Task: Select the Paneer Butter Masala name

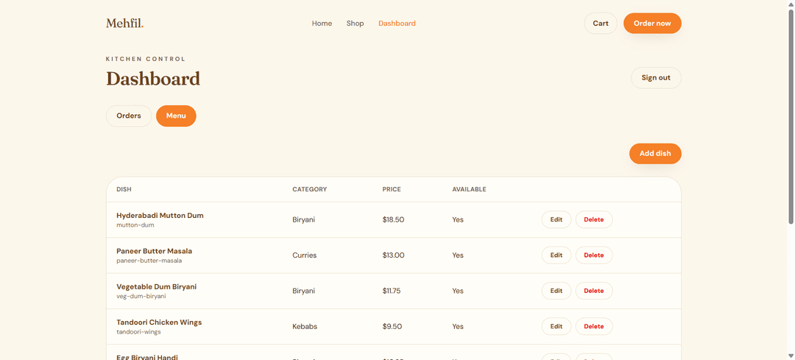Action: (x=154, y=251)
